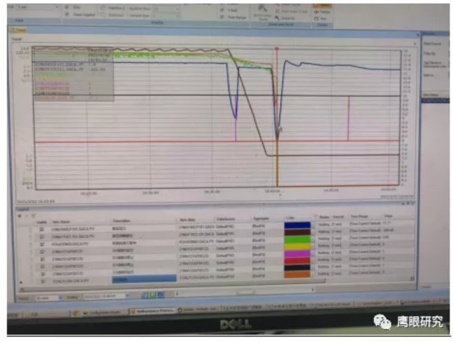This screenshot has height=342, width=453.
Task: Click the red cursor marker atop the chart
Action: click(277, 49)
